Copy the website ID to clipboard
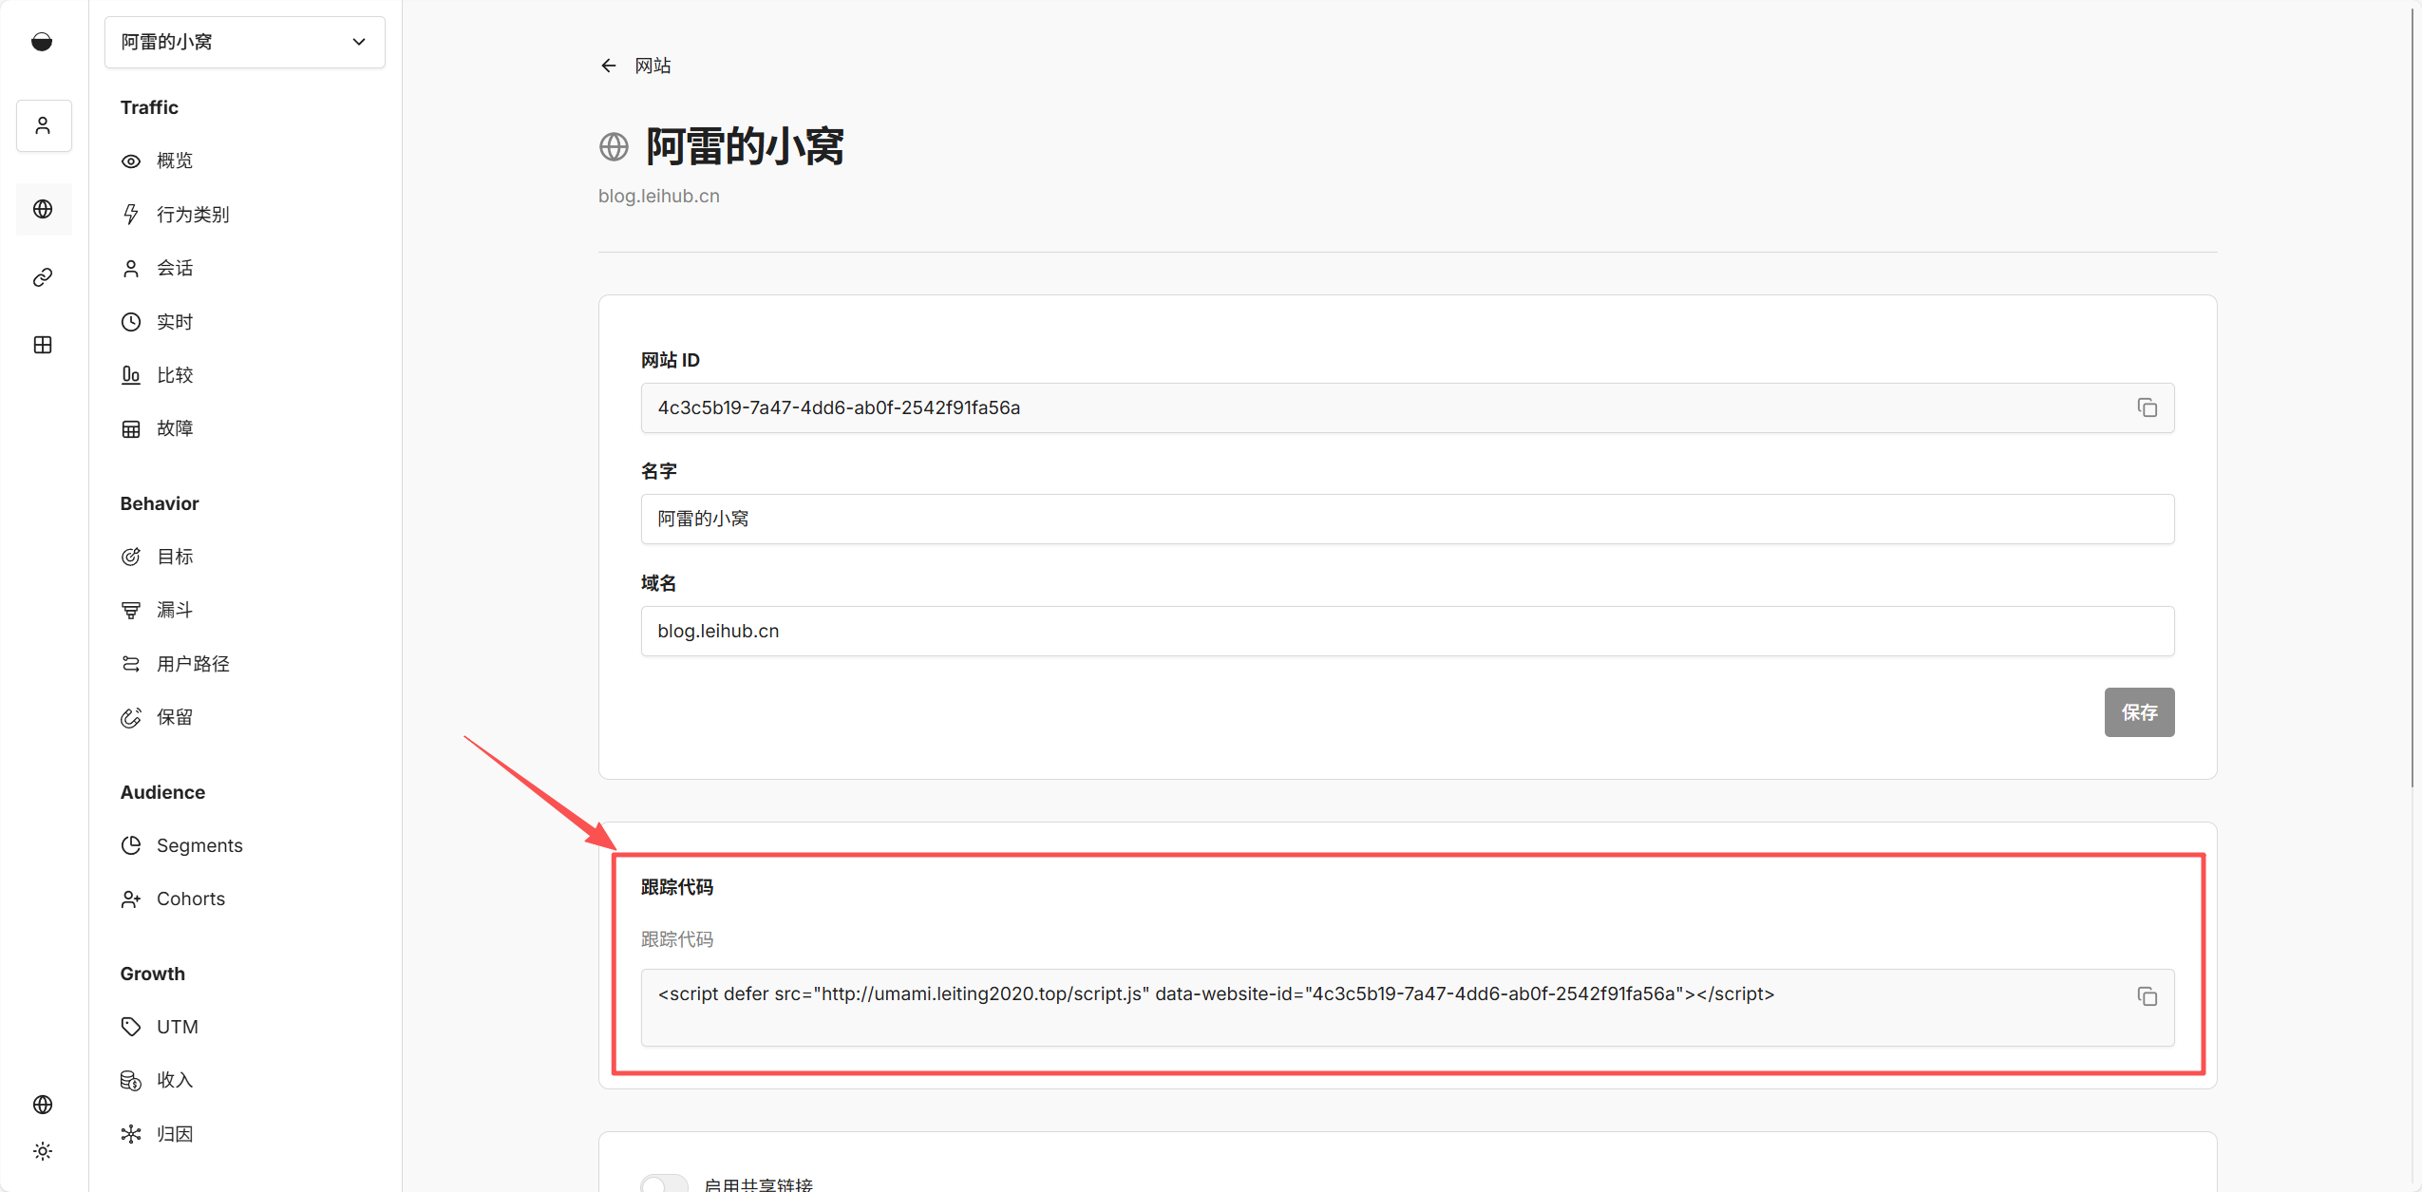This screenshot has height=1192, width=2422. tap(2147, 407)
